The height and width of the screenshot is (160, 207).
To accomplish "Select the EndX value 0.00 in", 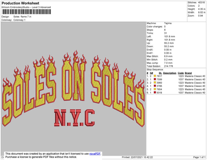I will pos(168,50).
